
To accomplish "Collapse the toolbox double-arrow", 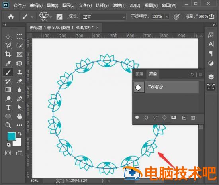I will (x=5, y=25).
